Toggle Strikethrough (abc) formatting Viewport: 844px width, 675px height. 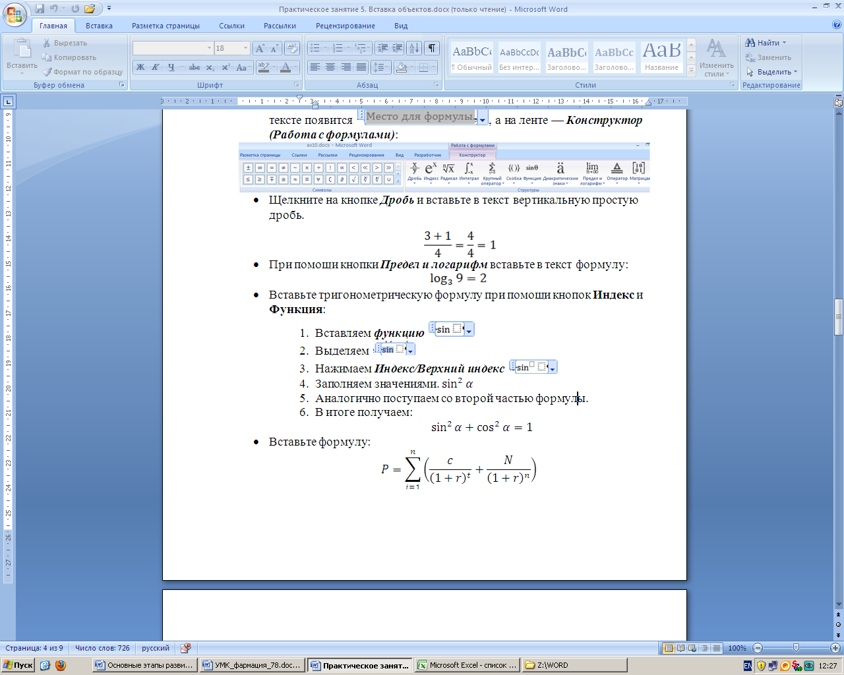(x=195, y=67)
